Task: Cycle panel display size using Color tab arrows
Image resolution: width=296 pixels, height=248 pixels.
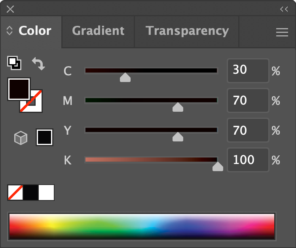Action: (9, 31)
